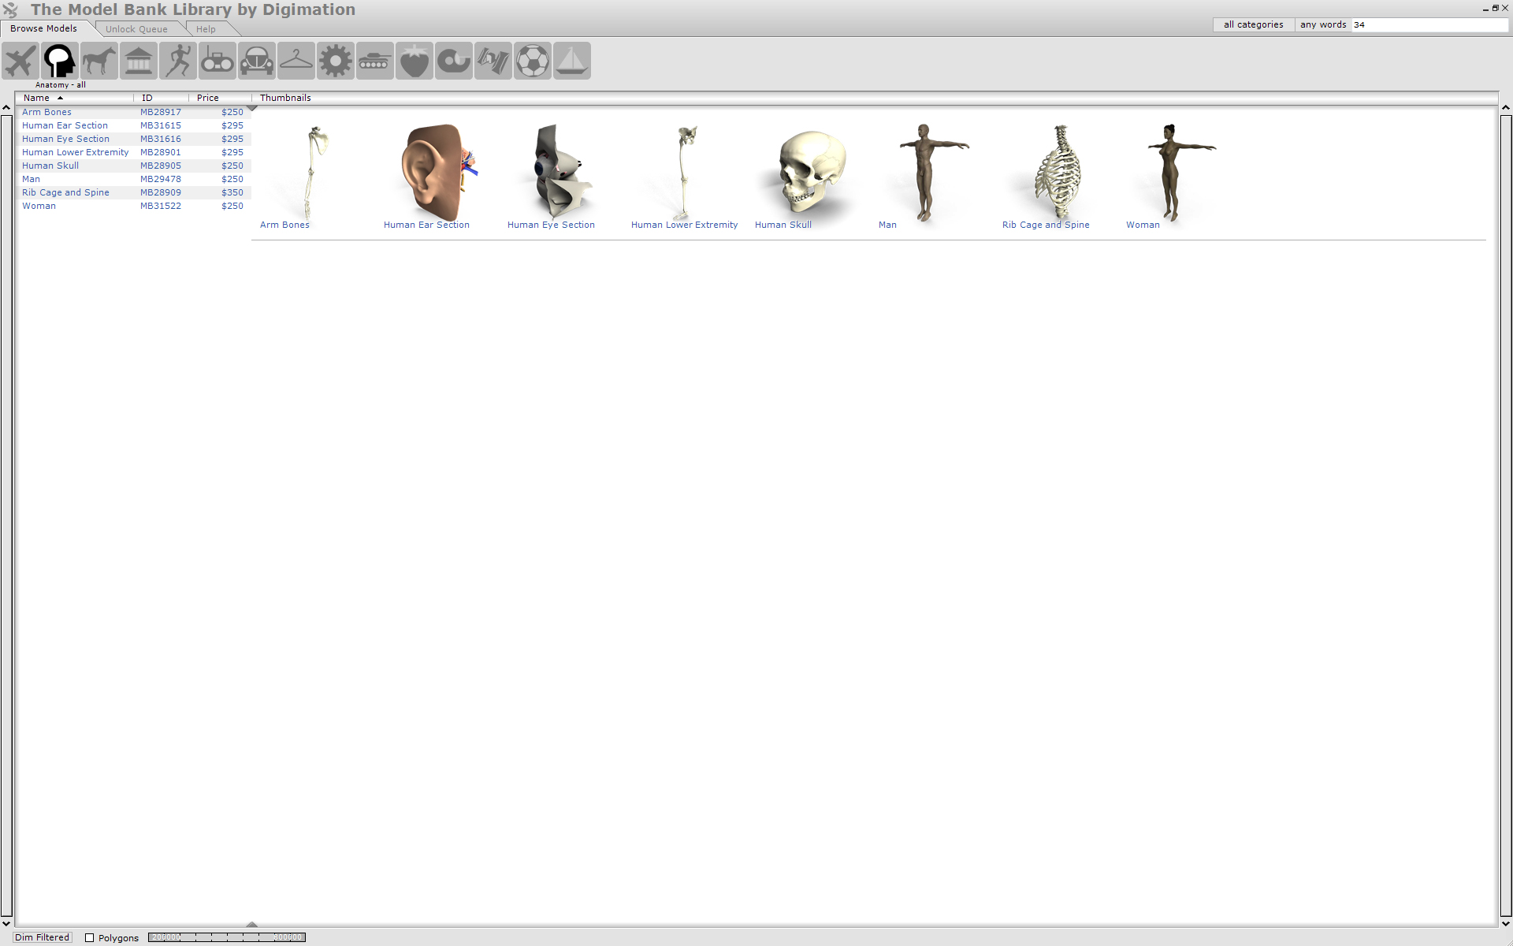Screen dimensions: 1513x946
Task: Select the columned building architecture icon
Action: (x=139, y=61)
